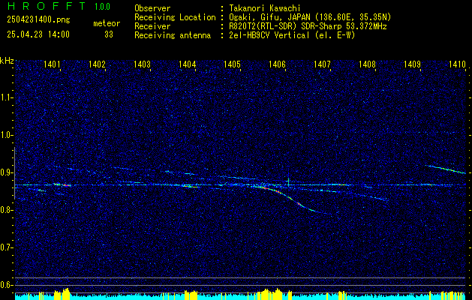Click the long curved meteor echo trace after 1406

pos(290,199)
